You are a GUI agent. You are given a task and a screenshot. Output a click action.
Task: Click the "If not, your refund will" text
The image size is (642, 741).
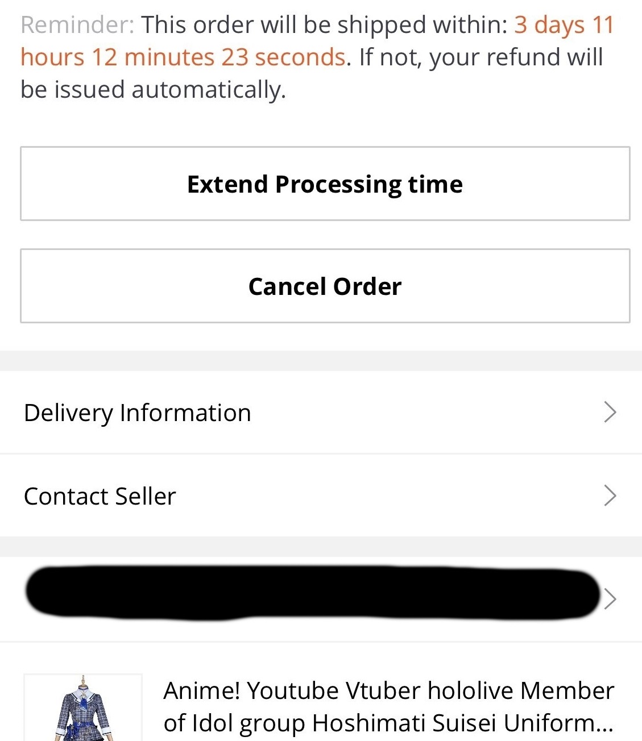point(481,57)
